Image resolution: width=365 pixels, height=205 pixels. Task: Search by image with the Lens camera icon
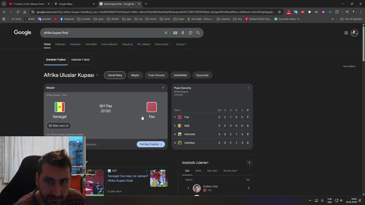(190, 33)
